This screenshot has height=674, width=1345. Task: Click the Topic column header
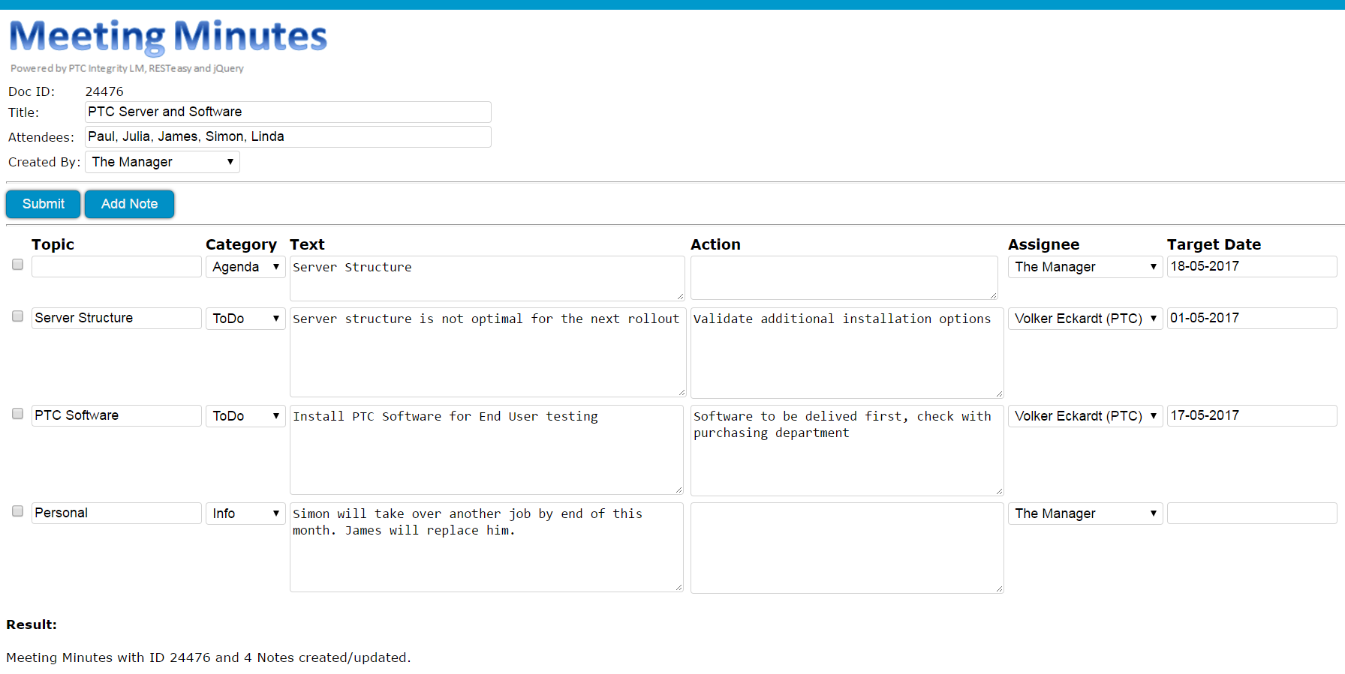53,244
